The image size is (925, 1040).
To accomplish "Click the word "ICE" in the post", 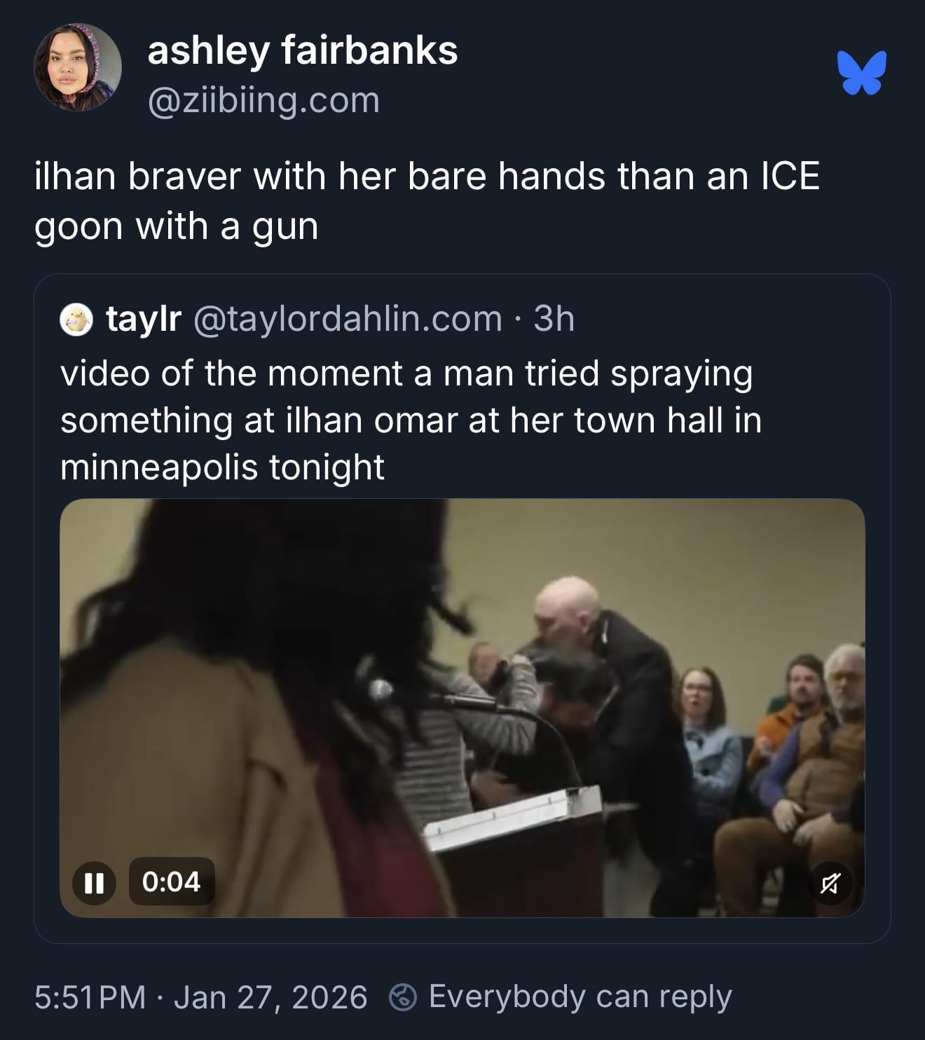I will pos(790,176).
